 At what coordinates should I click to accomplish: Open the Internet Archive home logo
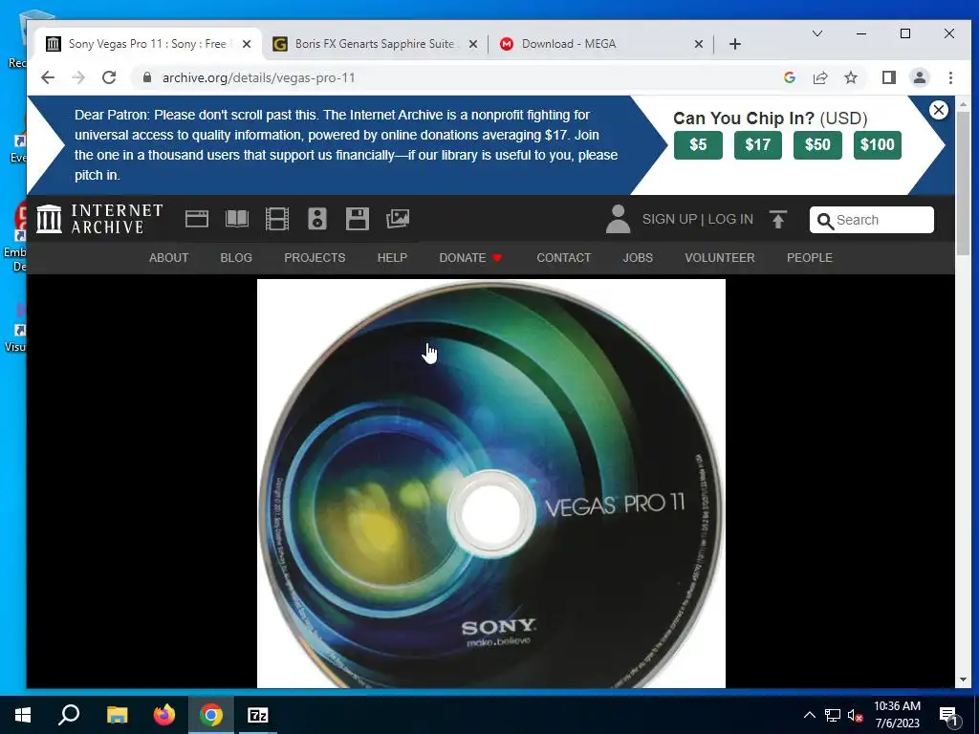[x=99, y=219]
